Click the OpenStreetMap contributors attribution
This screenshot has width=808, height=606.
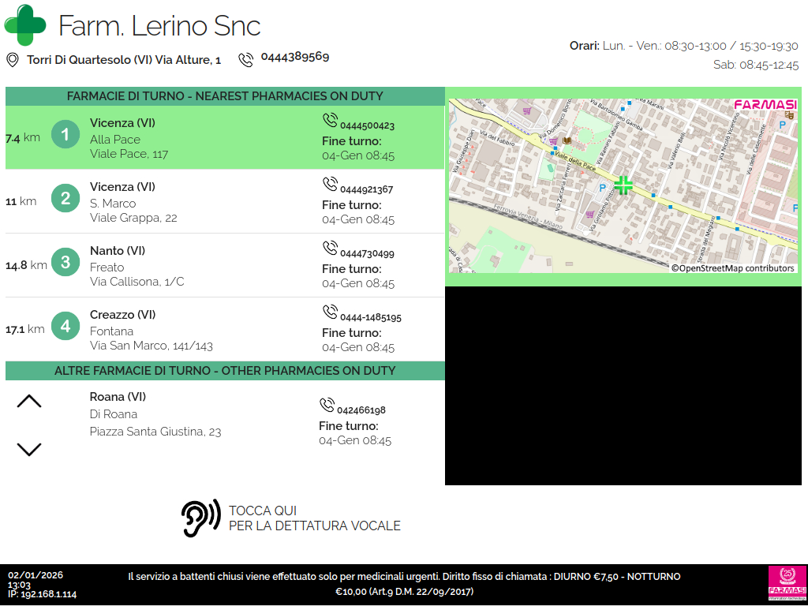(x=733, y=268)
